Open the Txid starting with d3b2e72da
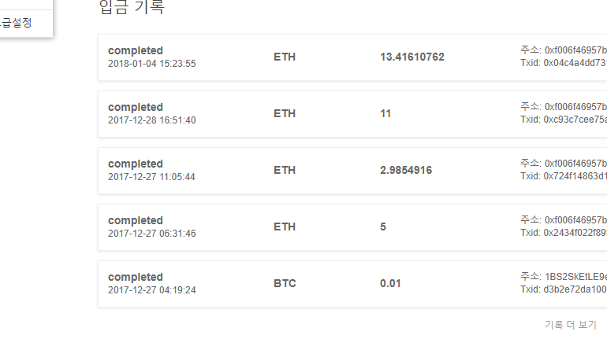 coord(575,289)
